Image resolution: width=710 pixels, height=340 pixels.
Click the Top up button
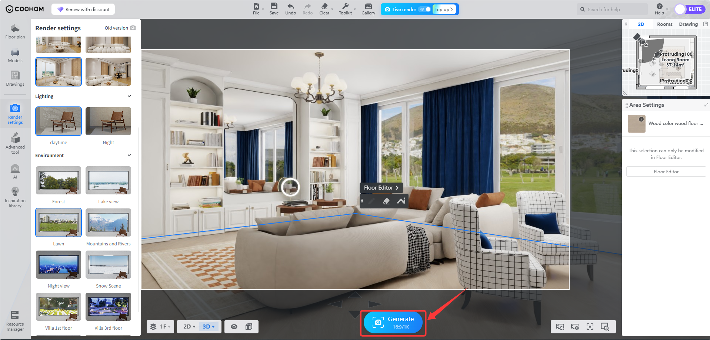tap(444, 9)
